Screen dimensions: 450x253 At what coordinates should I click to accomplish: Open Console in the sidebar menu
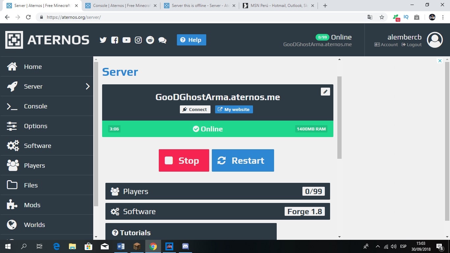pyautogui.click(x=36, y=106)
